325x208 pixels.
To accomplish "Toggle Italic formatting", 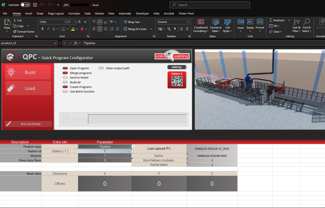I will pos(48,29).
